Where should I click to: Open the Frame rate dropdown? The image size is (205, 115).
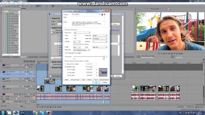coord(100,35)
